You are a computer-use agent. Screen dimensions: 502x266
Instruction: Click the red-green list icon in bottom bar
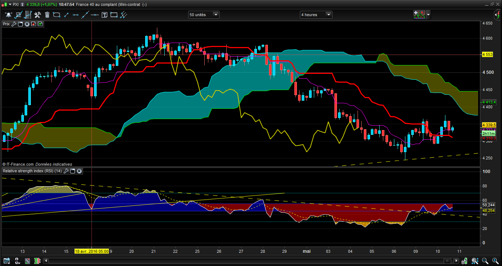click(x=27, y=261)
